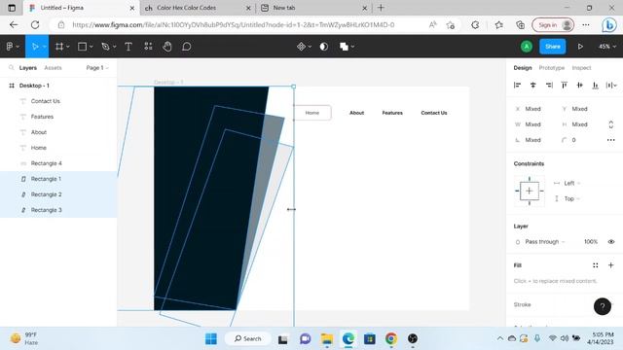Viewport: 623px width, 350px height.
Task: Click the Width field
Action: click(532, 124)
